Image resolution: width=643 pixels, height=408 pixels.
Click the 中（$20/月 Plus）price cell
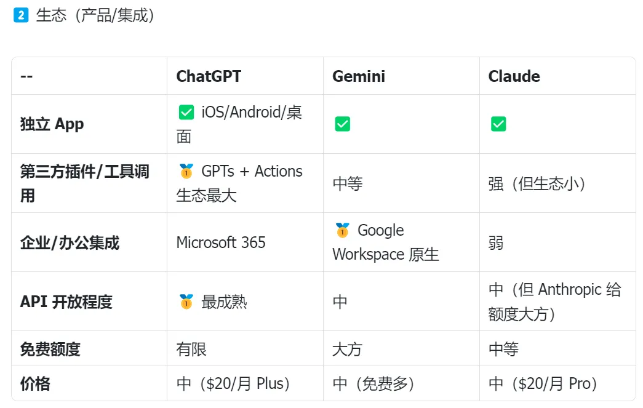(x=233, y=384)
